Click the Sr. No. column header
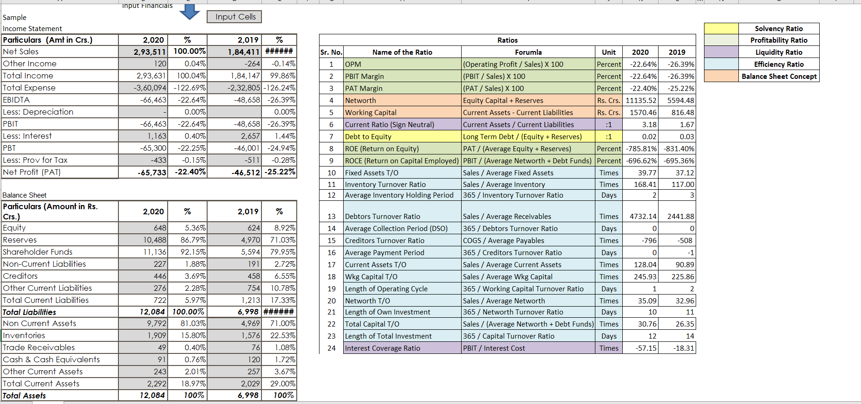 click(331, 52)
